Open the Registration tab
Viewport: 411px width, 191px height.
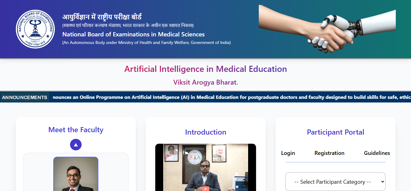point(329,153)
